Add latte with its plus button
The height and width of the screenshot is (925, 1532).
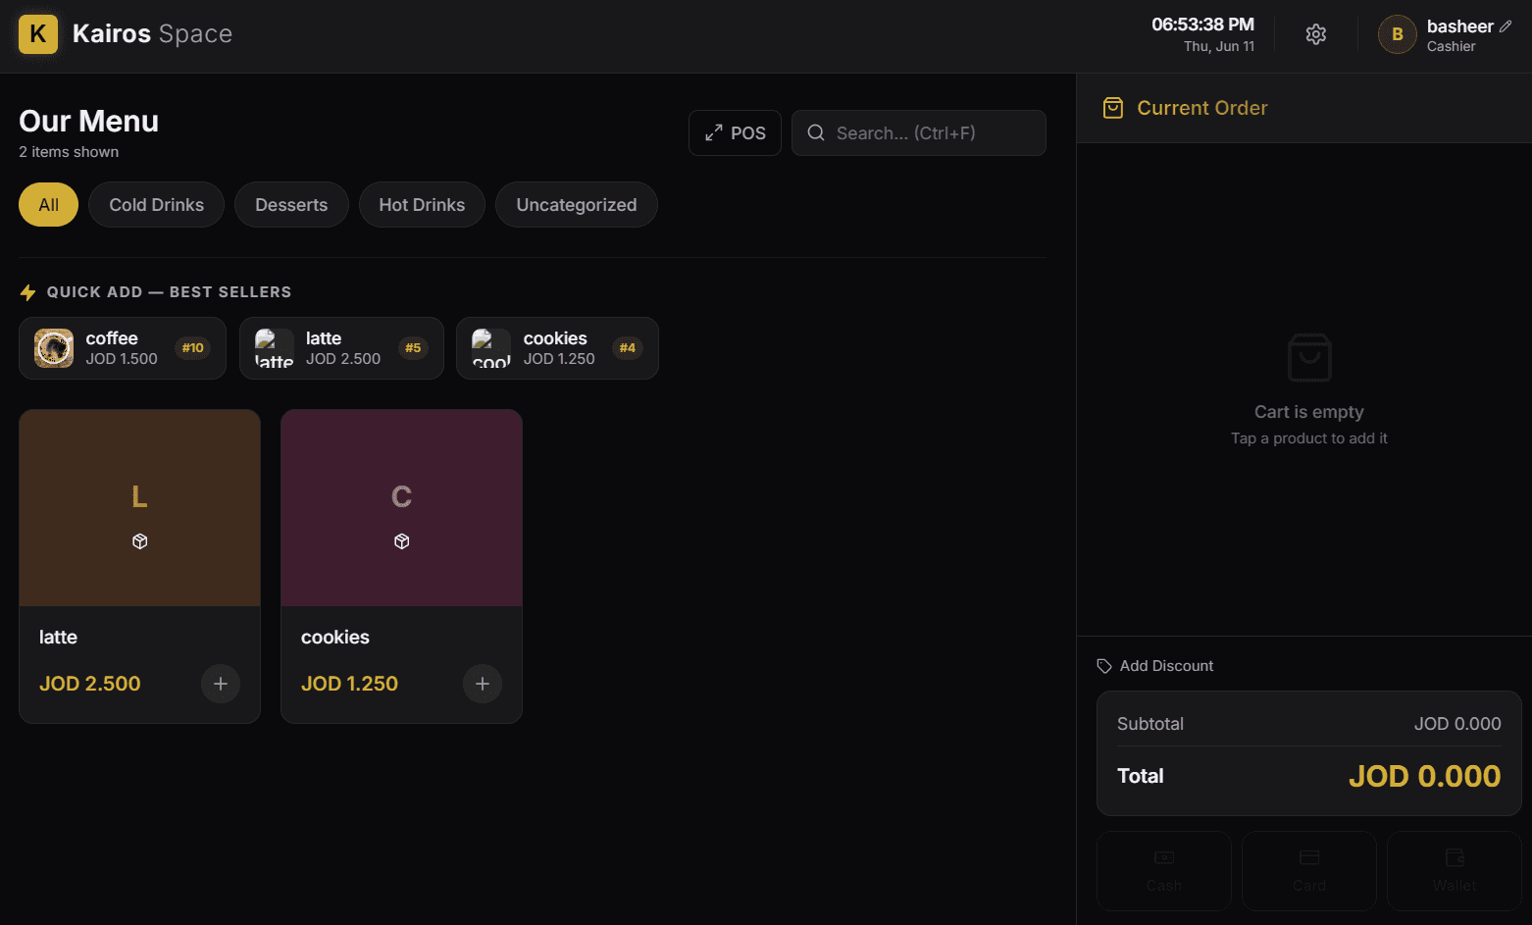[x=221, y=684]
